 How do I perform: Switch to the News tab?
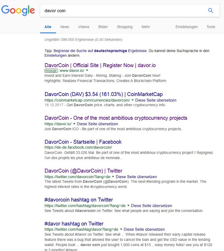tap(64, 27)
